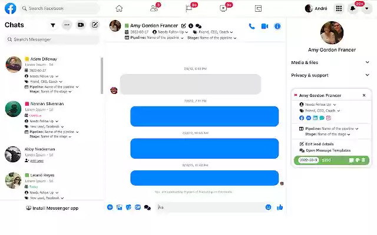Open message templates icon in chat header
Screen dimensions: 377x235
pyautogui.click(x=199, y=26)
